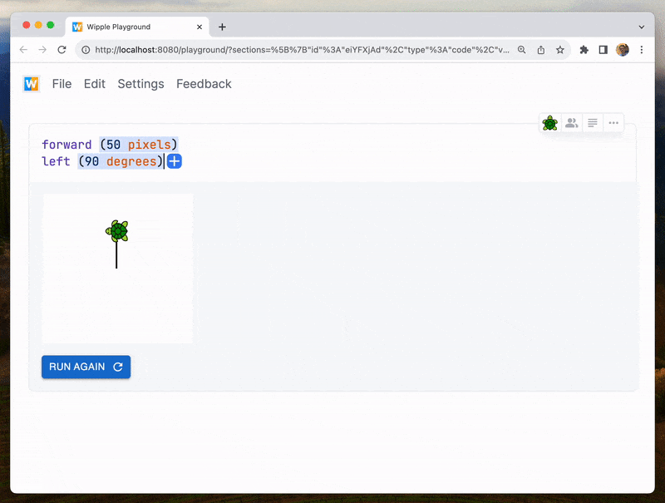Bookmark this page with the star
The width and height of the screenshot is (665, 503).
(x=560, y=50)
